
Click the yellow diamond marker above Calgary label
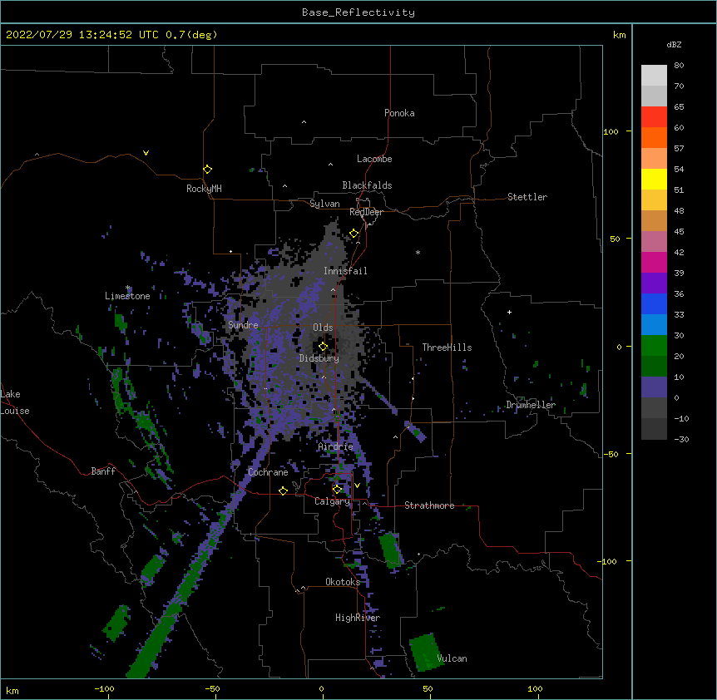point(337,490)
